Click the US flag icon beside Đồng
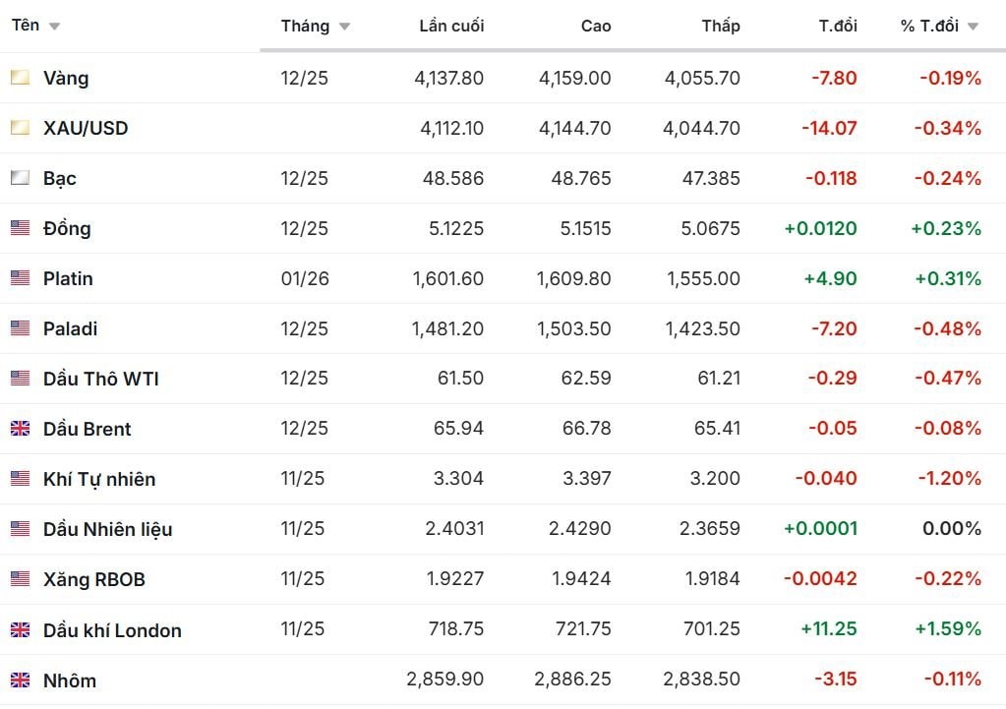 coord(20,228)
